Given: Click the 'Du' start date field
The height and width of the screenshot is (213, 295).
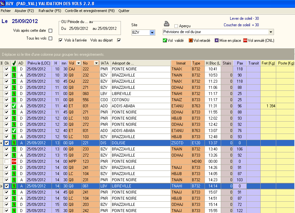Looking at the screenshot, I should 78,29.
